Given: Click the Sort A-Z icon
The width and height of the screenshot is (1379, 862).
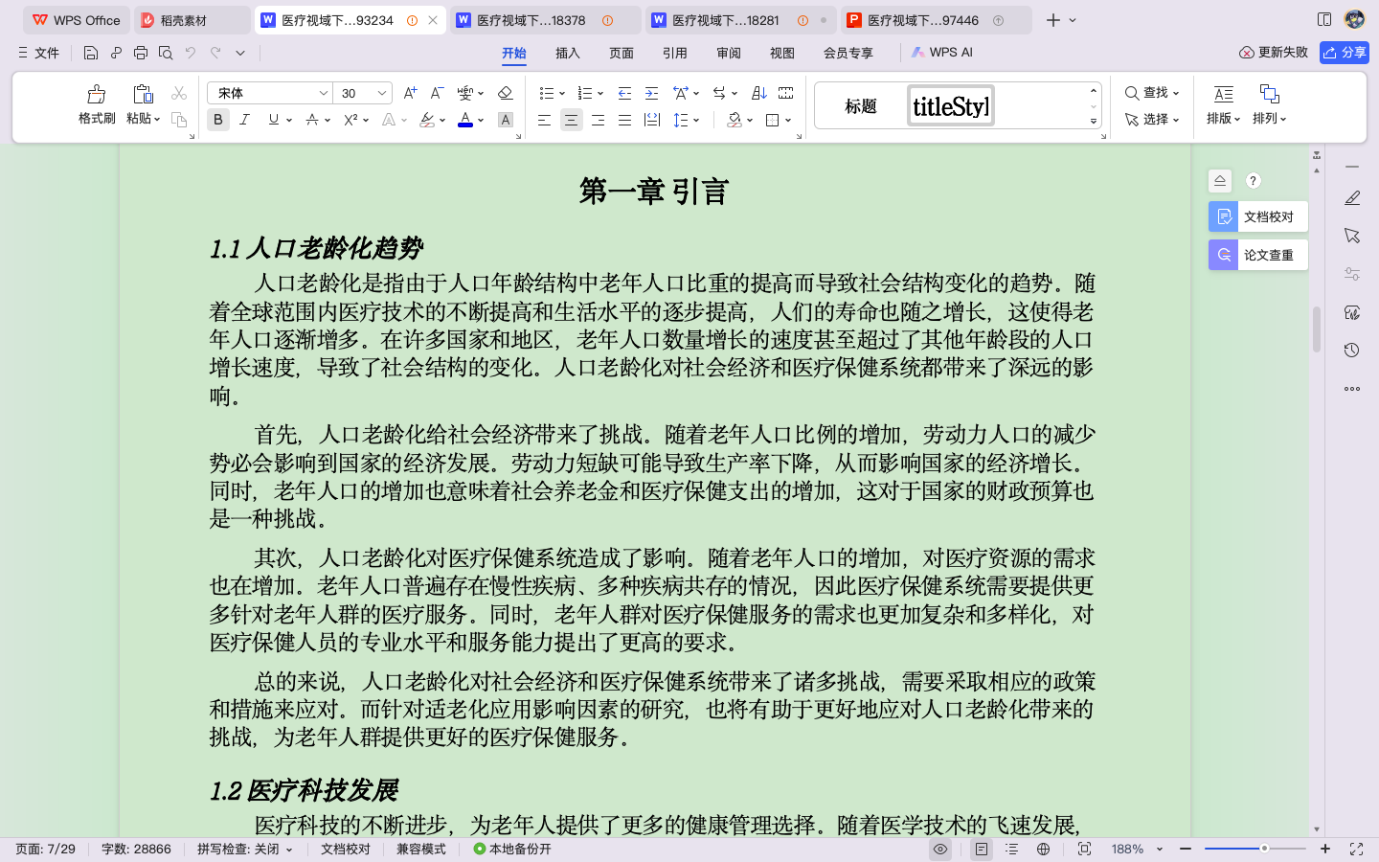Looking at the screenshot, I should pos(759,93).
